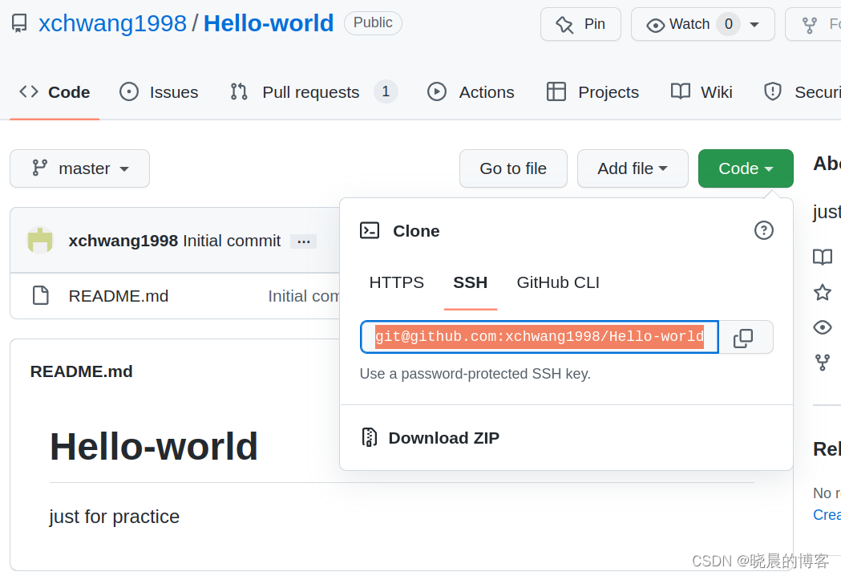Select the SSH clone tab
Image resolution: width=841 pixels, height=576 pixels.
pos(471,282)
